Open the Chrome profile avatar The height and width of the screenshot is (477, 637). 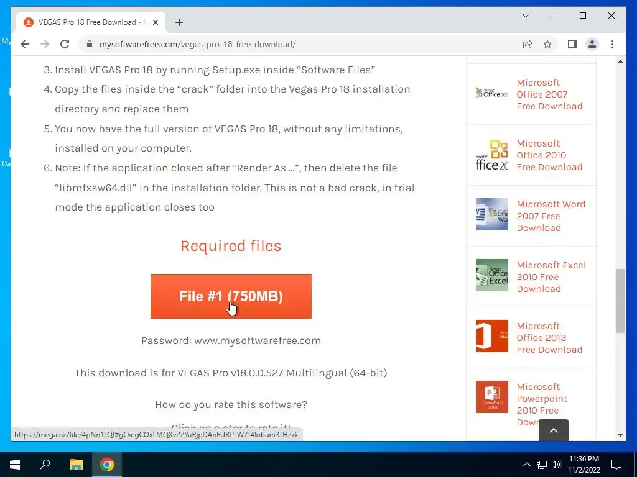coord(592,44)
